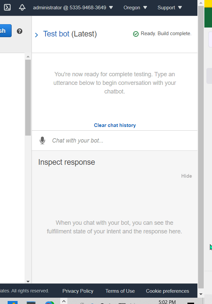
Task: Click the help question mark icon
Action: coord(20,31)
